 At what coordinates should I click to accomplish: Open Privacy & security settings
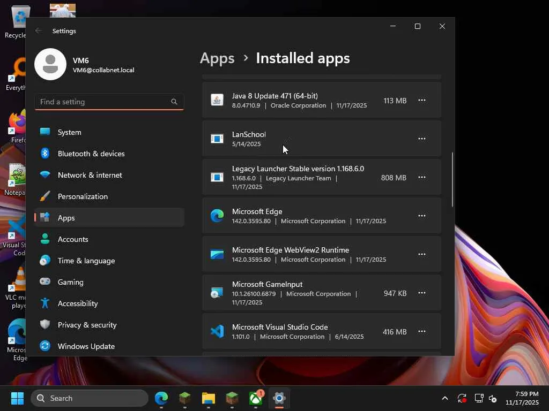[109, 325]
